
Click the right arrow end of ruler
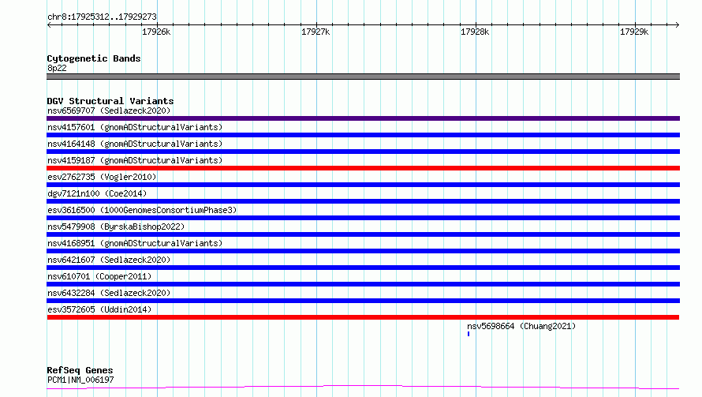coord(677,24)
